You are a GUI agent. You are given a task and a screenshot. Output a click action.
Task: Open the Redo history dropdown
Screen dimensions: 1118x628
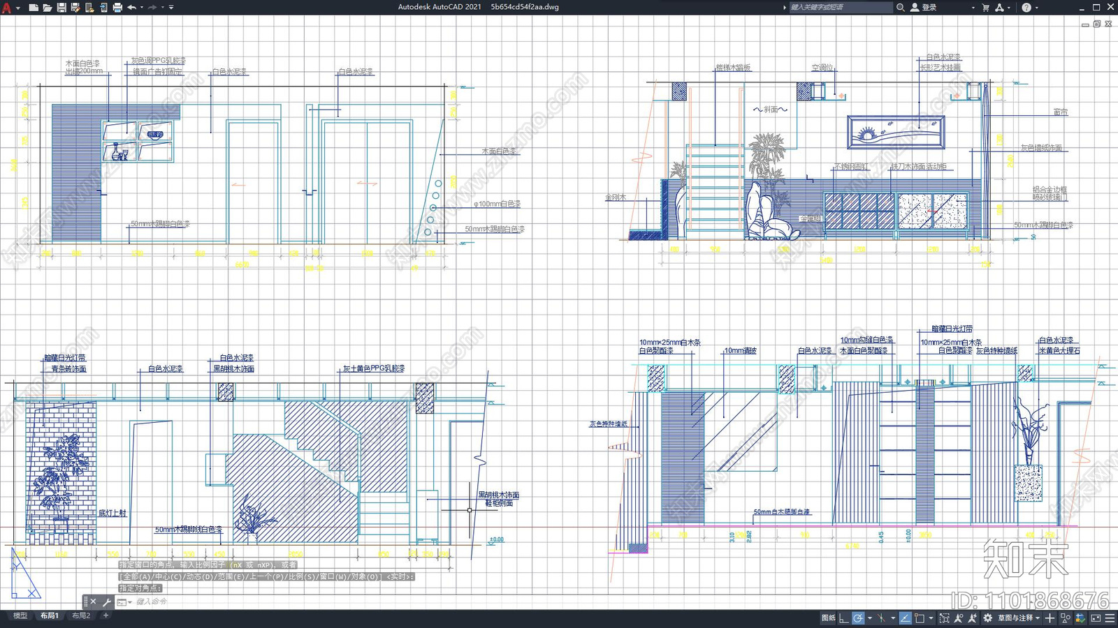(163, 8)
